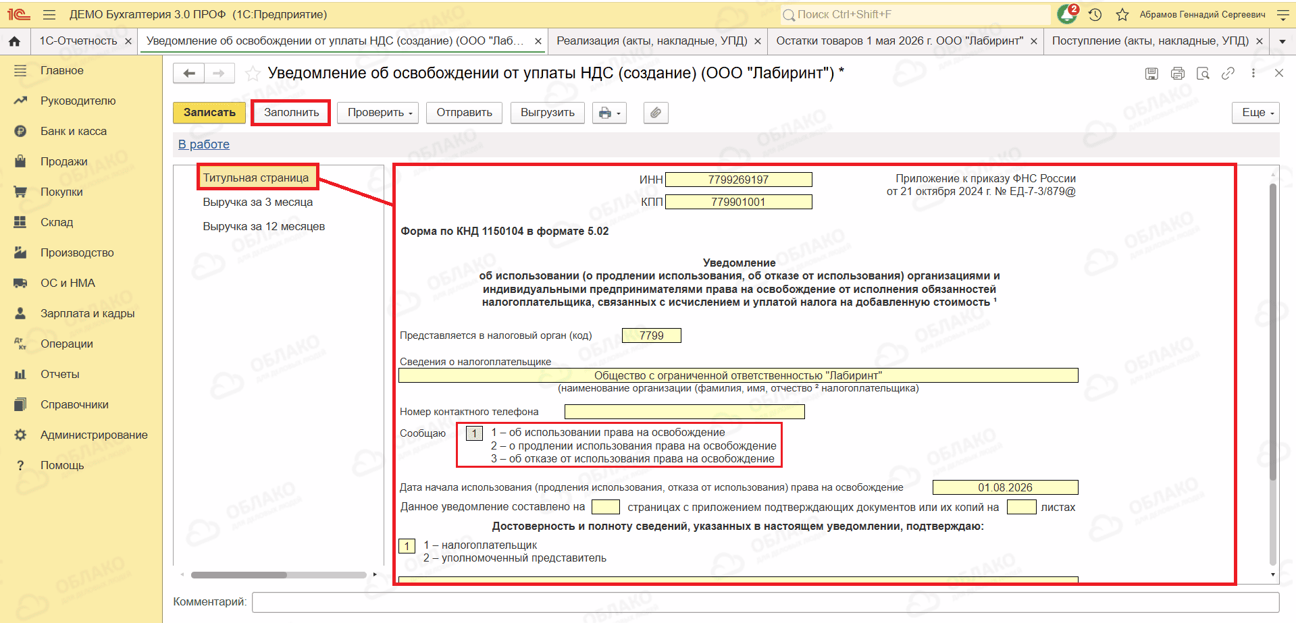Select Выручка за 12 месяцев section
1296x623 pixels.
tap(264, 227)
